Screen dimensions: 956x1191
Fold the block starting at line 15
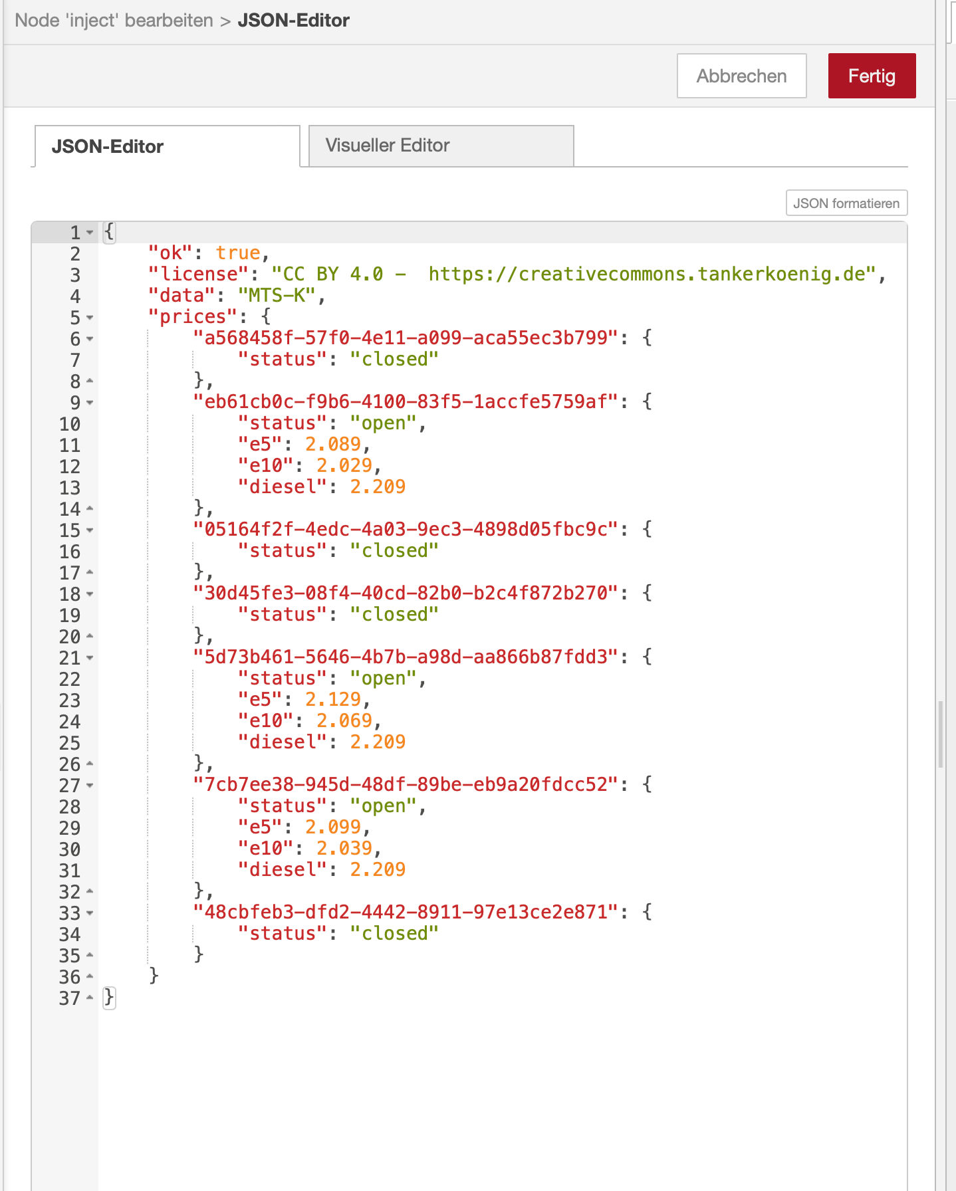90,530
